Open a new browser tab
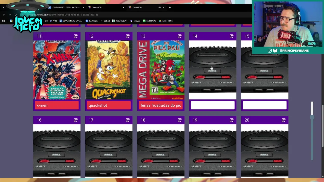Viewport: 324px width, 182px height. [x=170, y=8]
